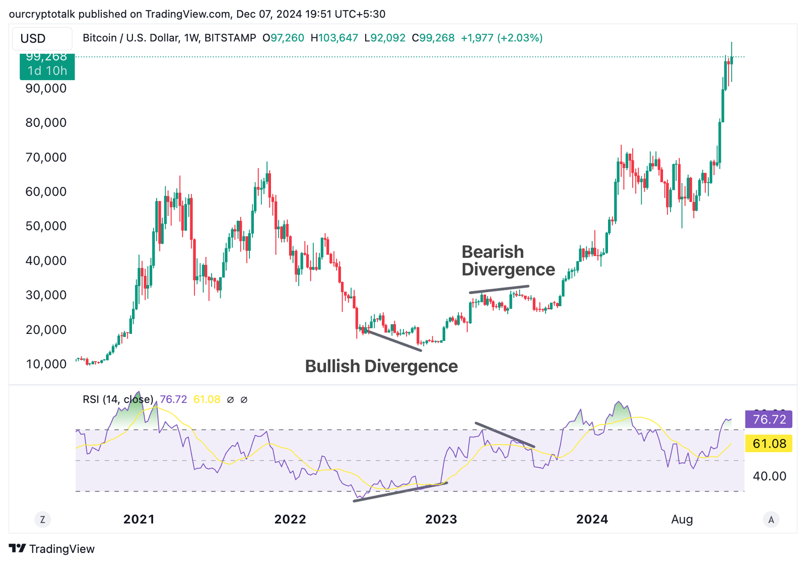Image resolution: width=806 pixels, height=564 pixels.
Task: Toggle RSI plot visibility via its ∅ control
Action: [x=230, y=399]
